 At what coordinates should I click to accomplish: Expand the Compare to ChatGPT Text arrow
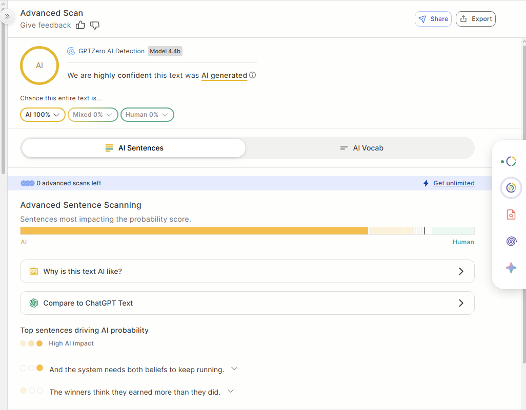click(x=461, y=303)
